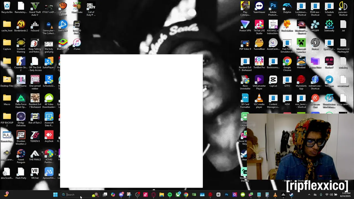Viewport: 354px width, 199px height.
Task: Launch Google Chrome desktop shortcut
Action: point(287,64)
